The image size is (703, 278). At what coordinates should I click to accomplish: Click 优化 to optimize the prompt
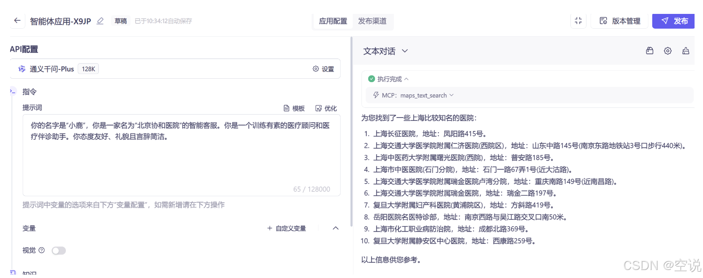(326, 108)
